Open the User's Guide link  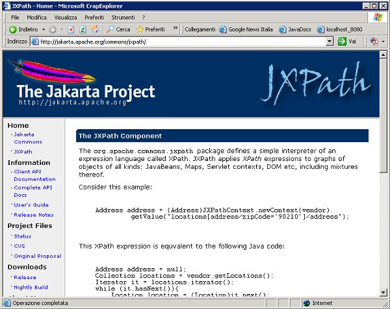tap(31, 205)
